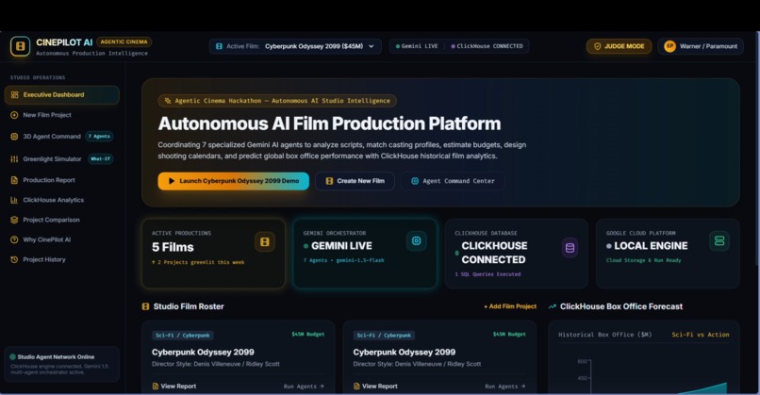This screenshot has width=760, height=395.
Task: Click the What-If badge
Action: pyautogui.click(x=100, y=159)
